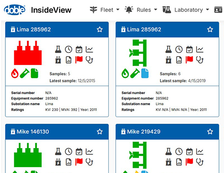Click calendar check icon on Mike 219429

pyautogui.click(x=189, y=151)
